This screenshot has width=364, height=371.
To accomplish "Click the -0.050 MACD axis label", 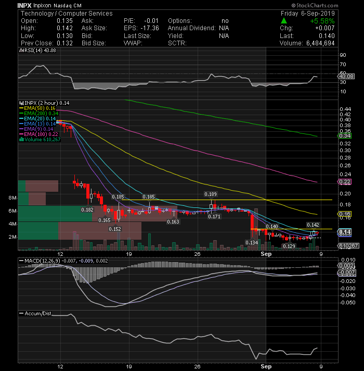I will tap(347, 302).
